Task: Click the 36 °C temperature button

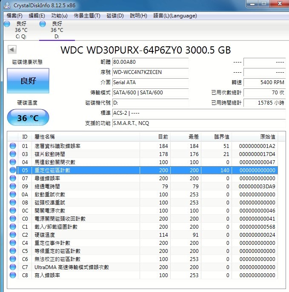Action: click(x=28, y=117)
